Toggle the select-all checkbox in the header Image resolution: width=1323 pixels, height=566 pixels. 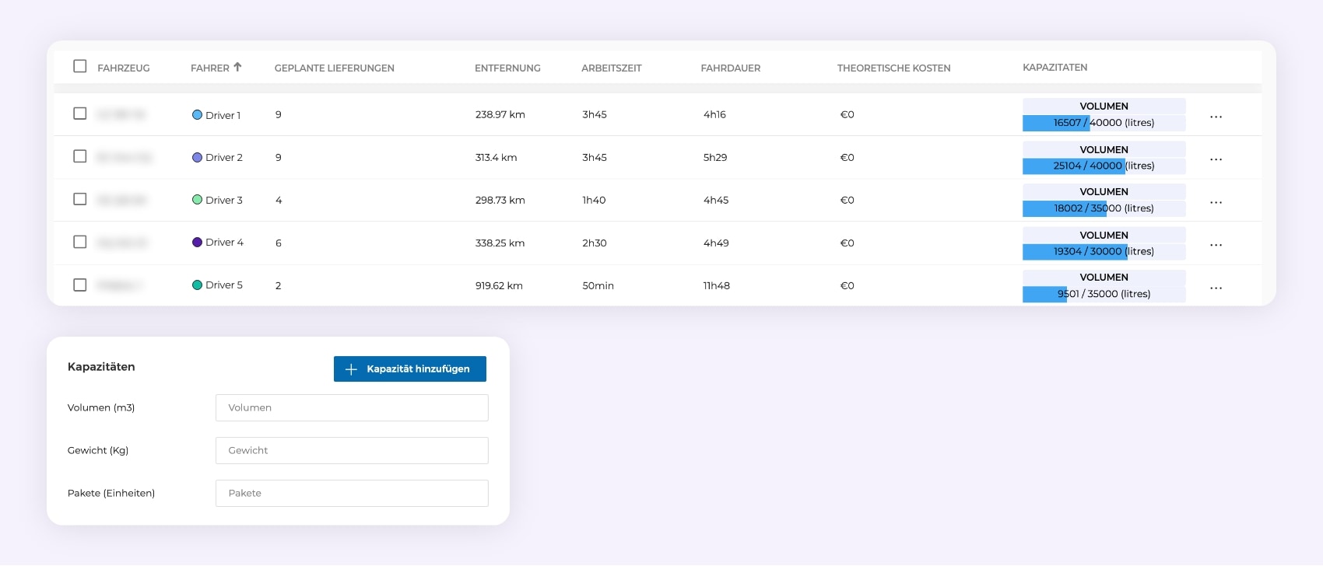tap(79, 66)
